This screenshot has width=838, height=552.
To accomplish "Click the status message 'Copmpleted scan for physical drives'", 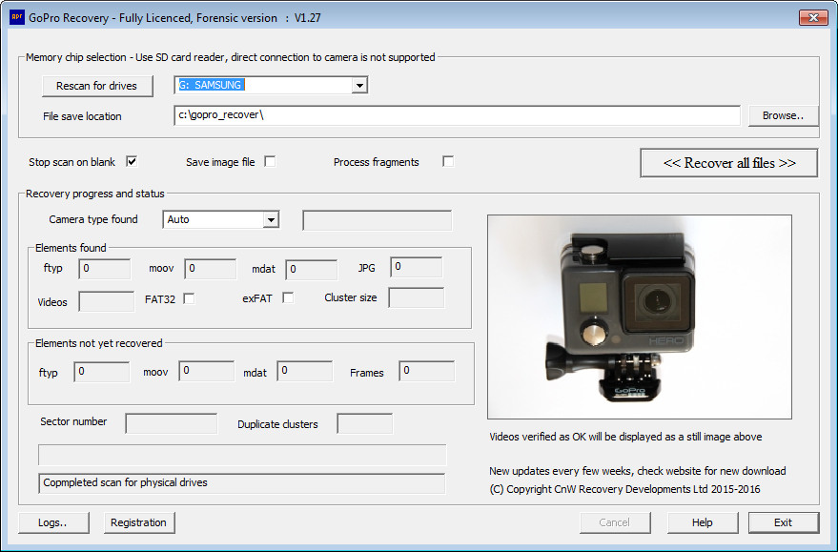I will (241, 483).
